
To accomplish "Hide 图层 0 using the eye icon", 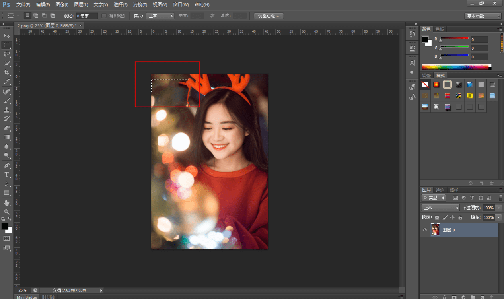I will pos(425,230).
